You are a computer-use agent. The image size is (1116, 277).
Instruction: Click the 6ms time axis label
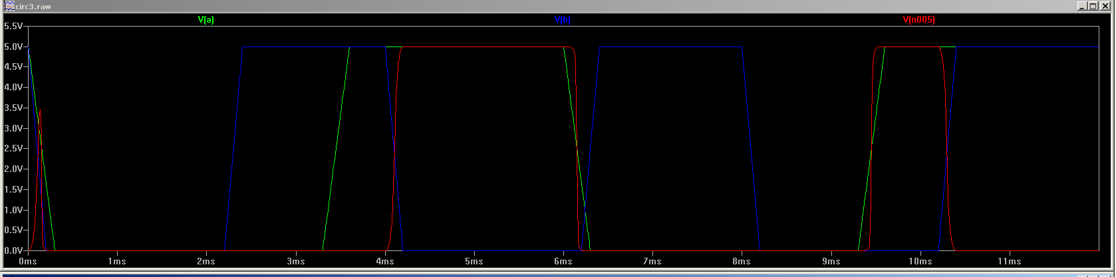point(563,262)
